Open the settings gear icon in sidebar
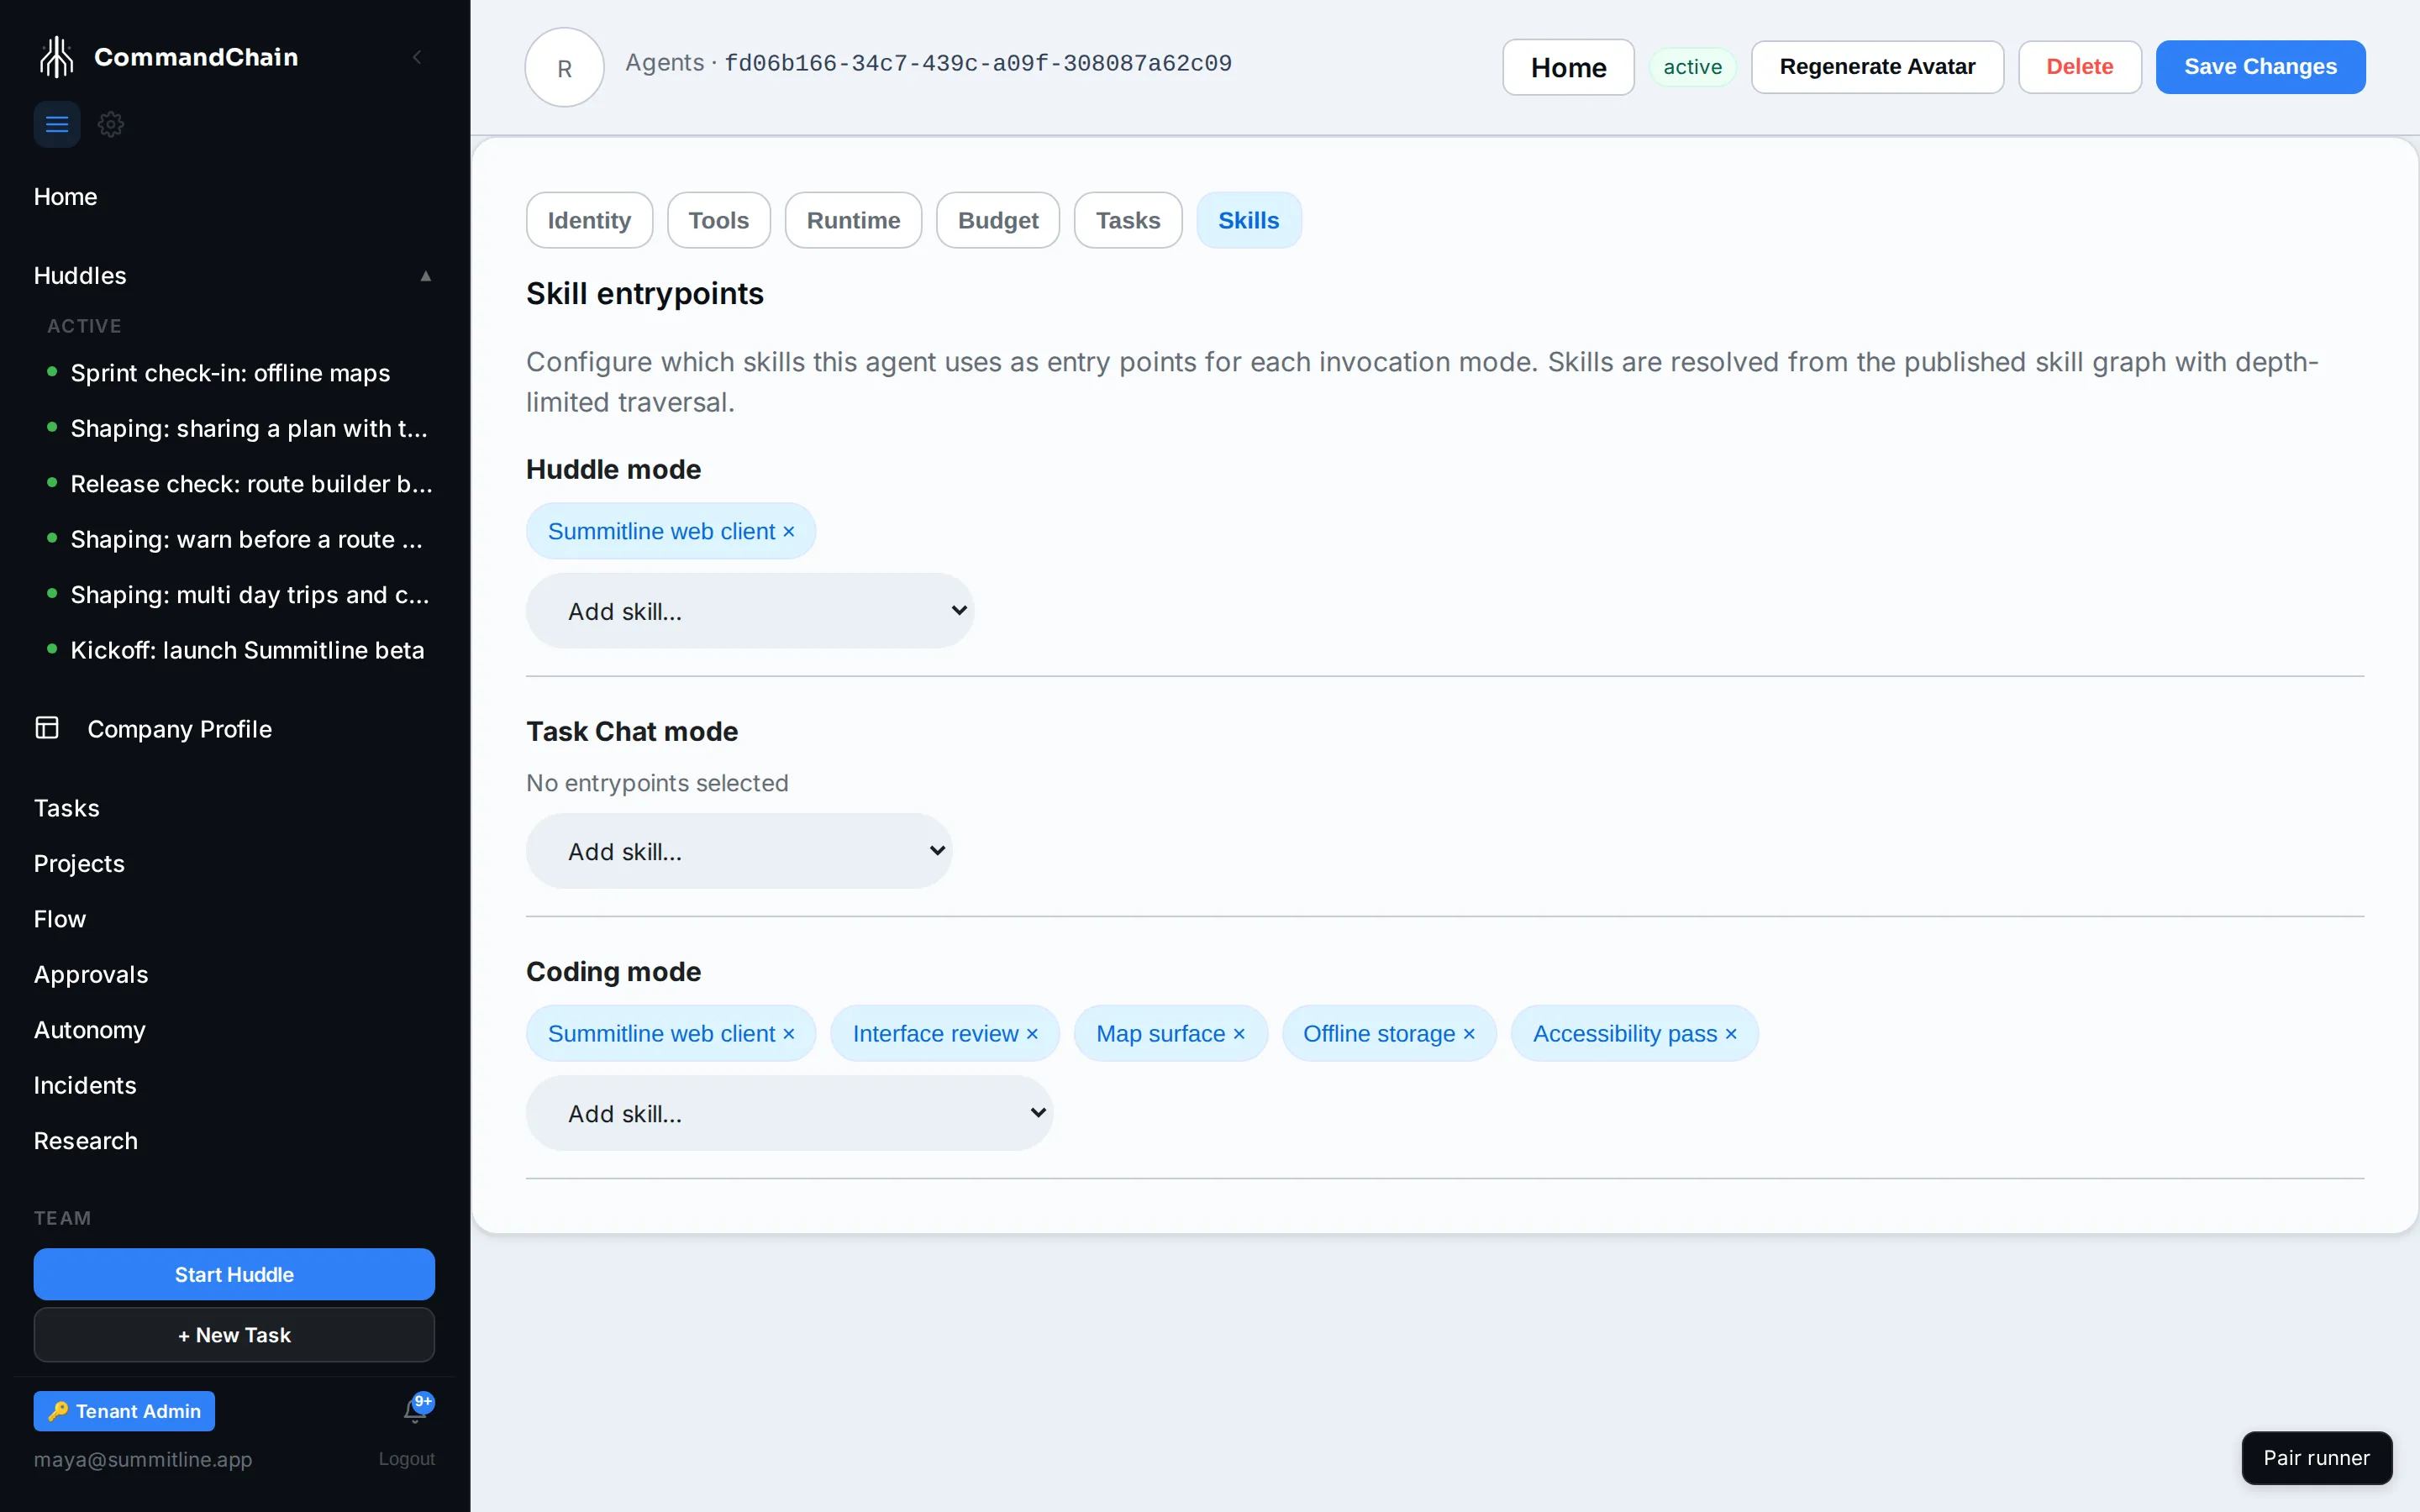Image resolution: width=2420 pixels, height=1512 pixels. (x=111, y=124)
